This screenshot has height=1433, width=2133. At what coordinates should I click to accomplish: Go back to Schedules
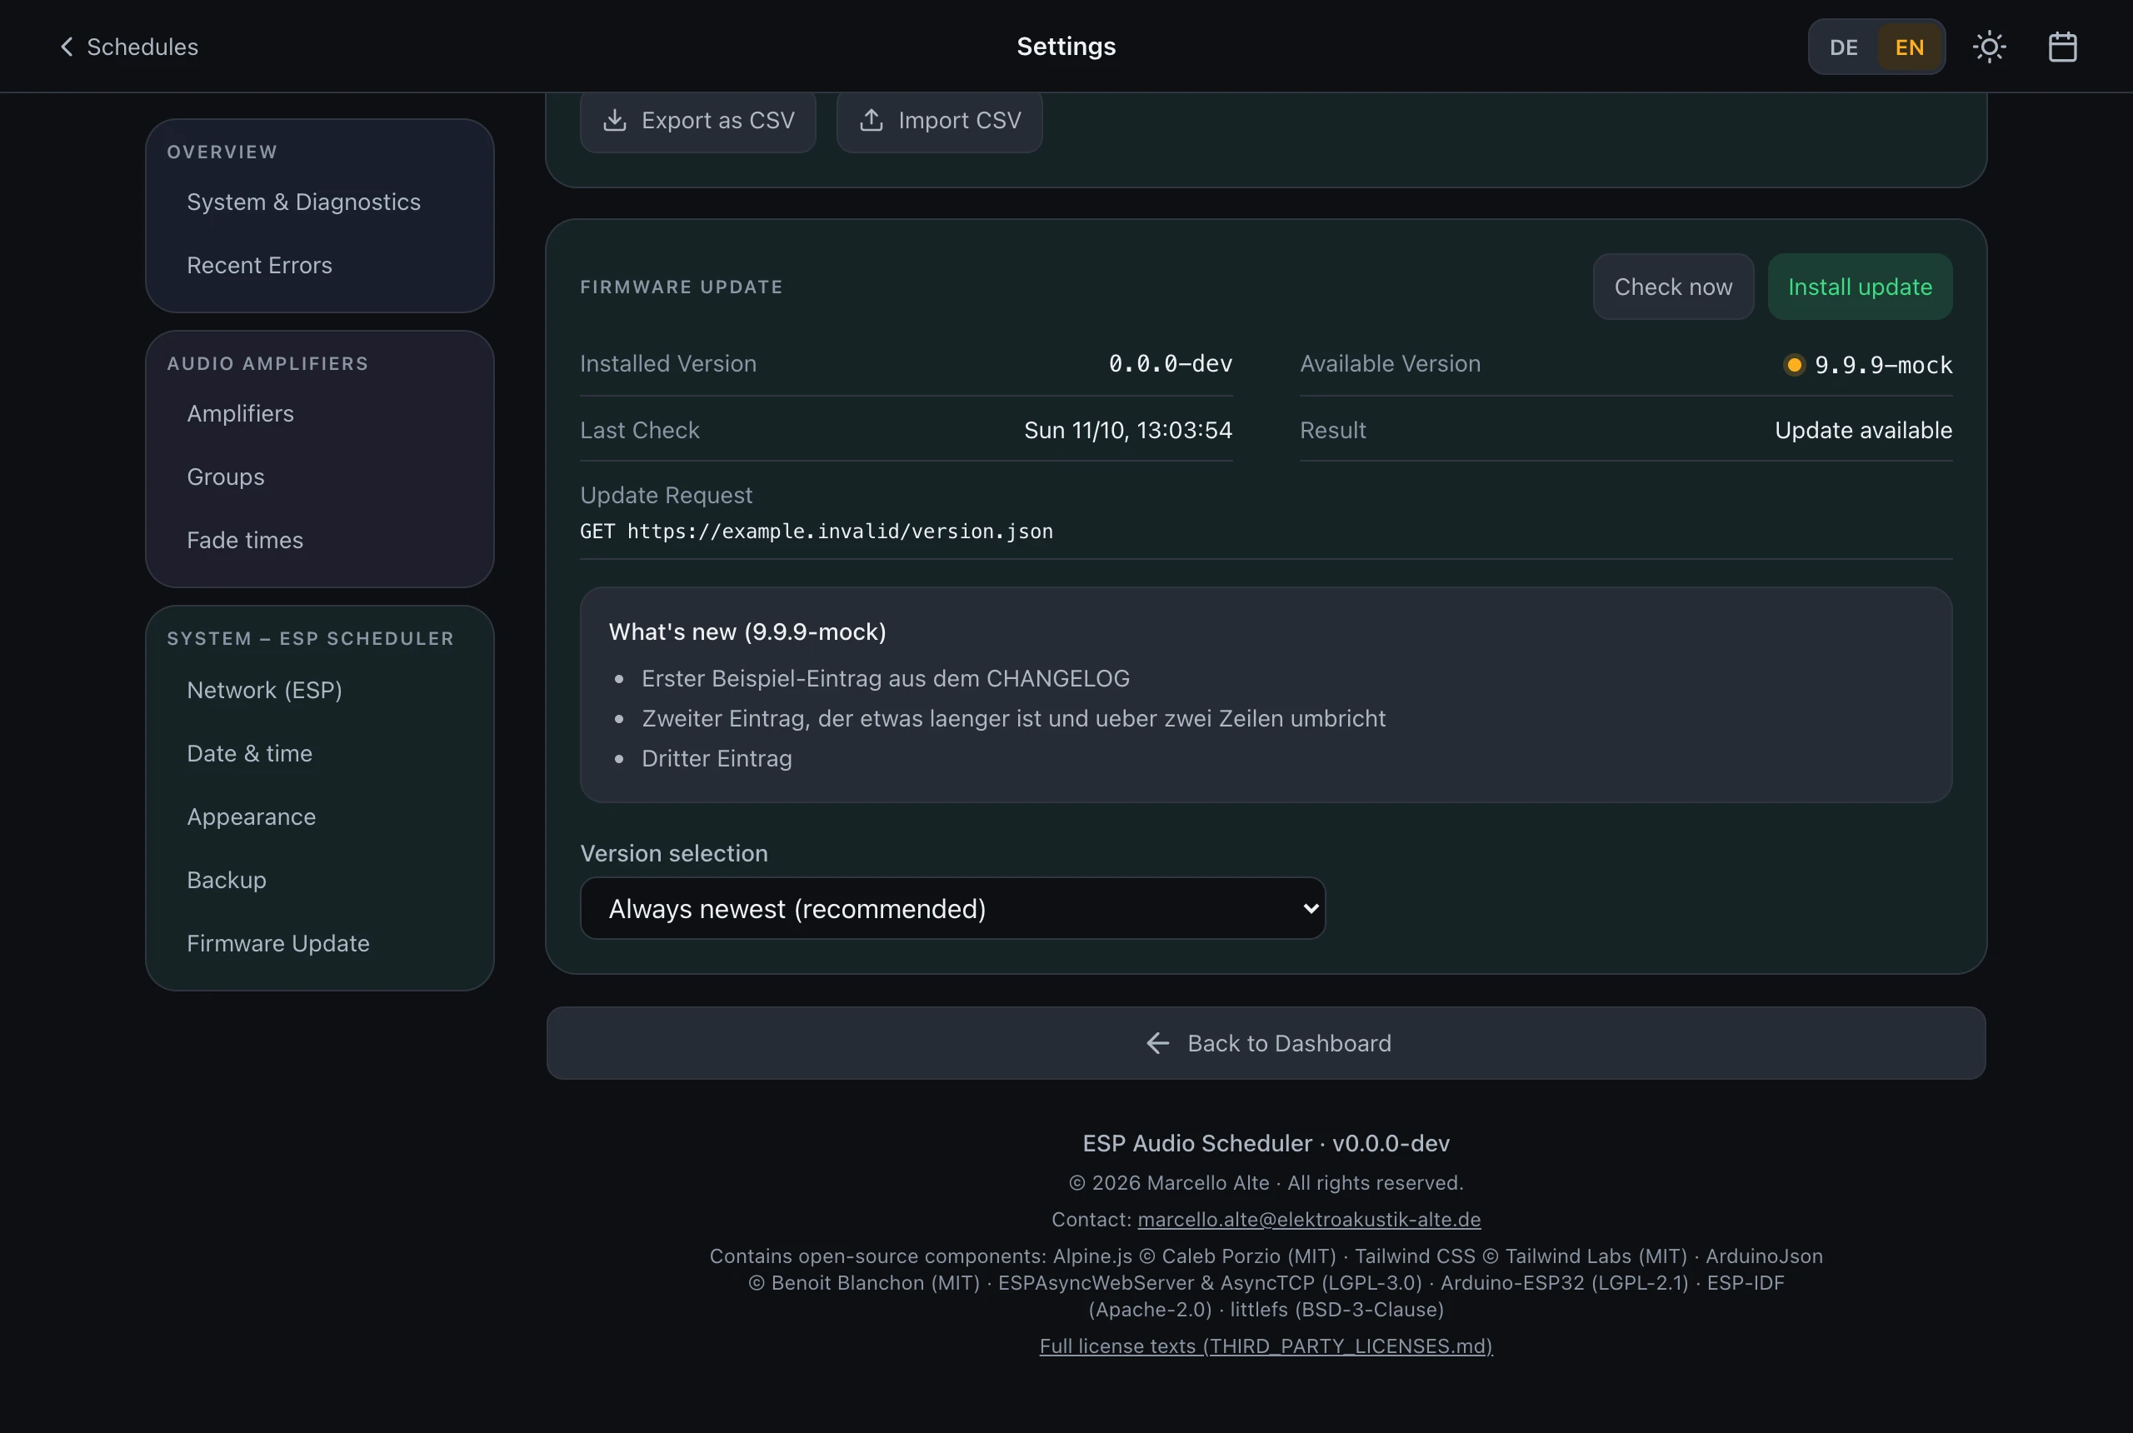tap(129, 47)
